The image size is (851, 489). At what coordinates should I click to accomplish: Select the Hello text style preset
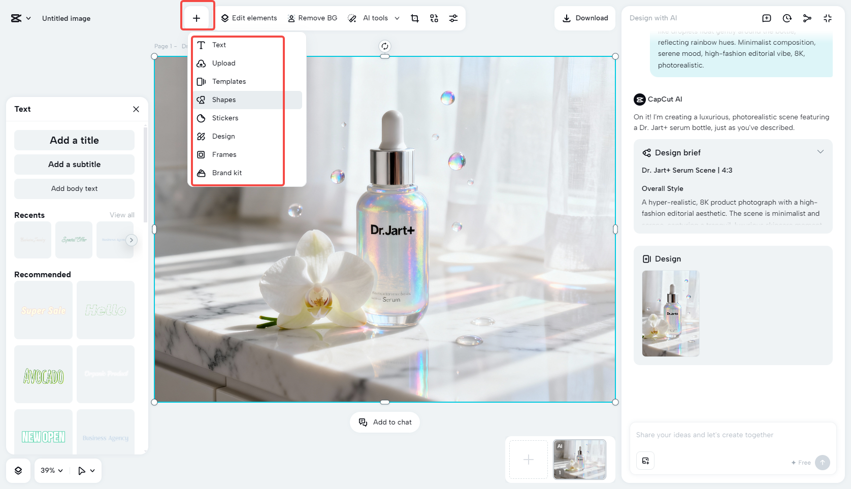105,310
